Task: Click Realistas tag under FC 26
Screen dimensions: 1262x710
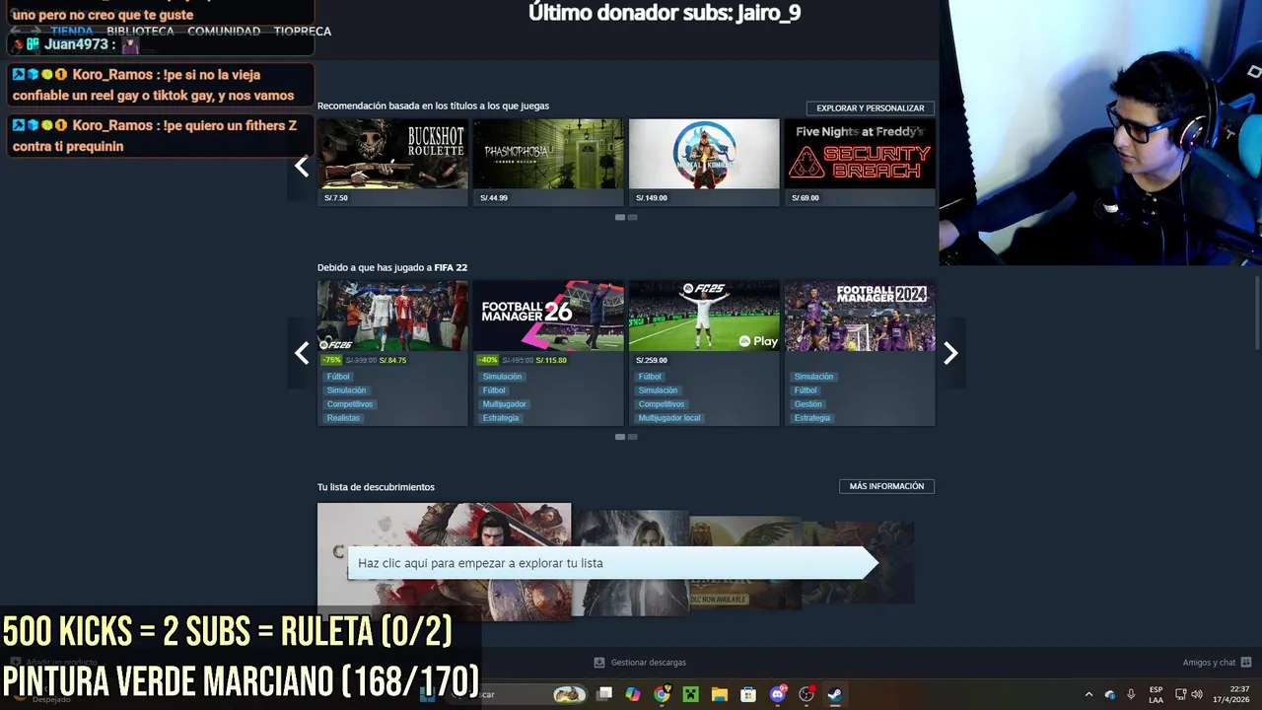Action: point(343,418)
